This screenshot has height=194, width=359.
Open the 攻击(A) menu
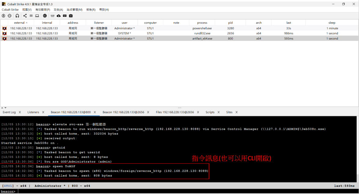[x=58, y=9]
